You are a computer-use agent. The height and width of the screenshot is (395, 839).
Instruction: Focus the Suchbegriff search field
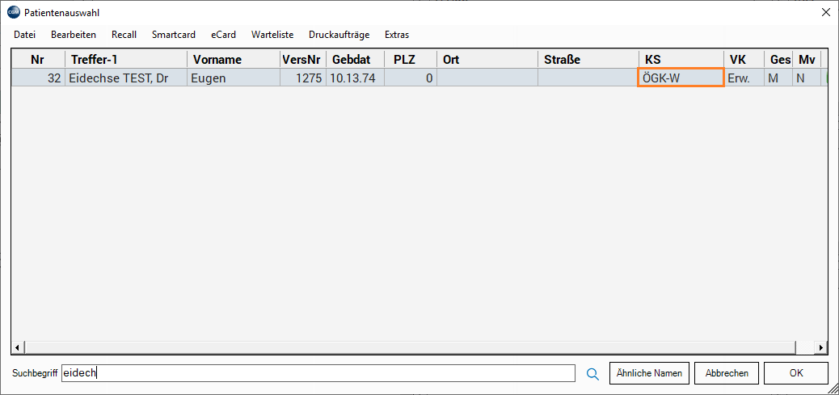(x=318, y=373)
